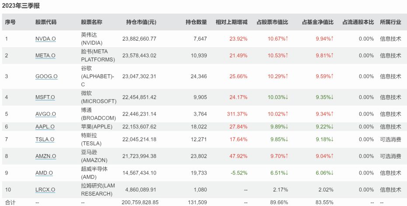Click the 47.92% change value for Amazon
The height and width of the screenshot is (206, 407).
coord(239,156)
